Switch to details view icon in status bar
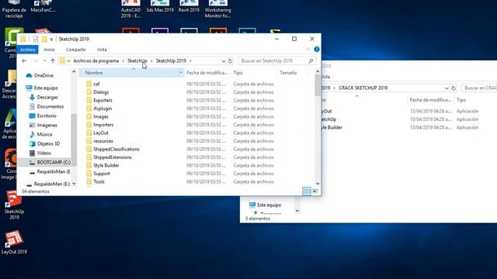 307,191
